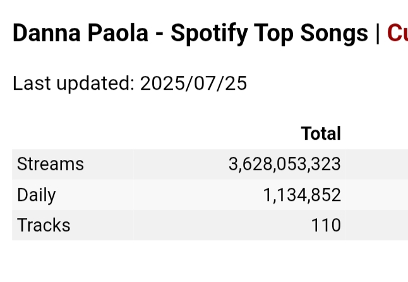Select the daily value 1,134,852

point(302,195)
